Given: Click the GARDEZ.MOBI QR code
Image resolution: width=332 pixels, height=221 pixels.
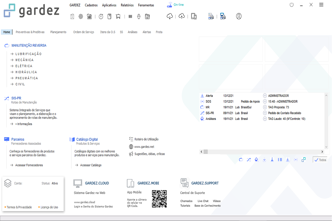Looking at the screenshot, I should [x=159, y=199].
